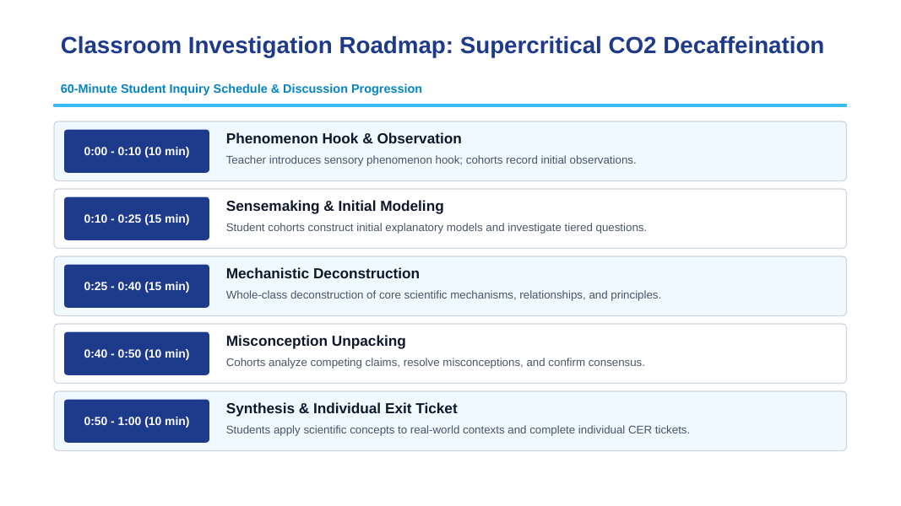
Task: Click the 0:25 - 0:40 (15 min) time badge
Action: pos(137,286)
